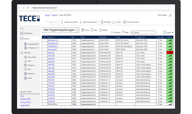Click the Delete document icon

[x=100, y=30]
